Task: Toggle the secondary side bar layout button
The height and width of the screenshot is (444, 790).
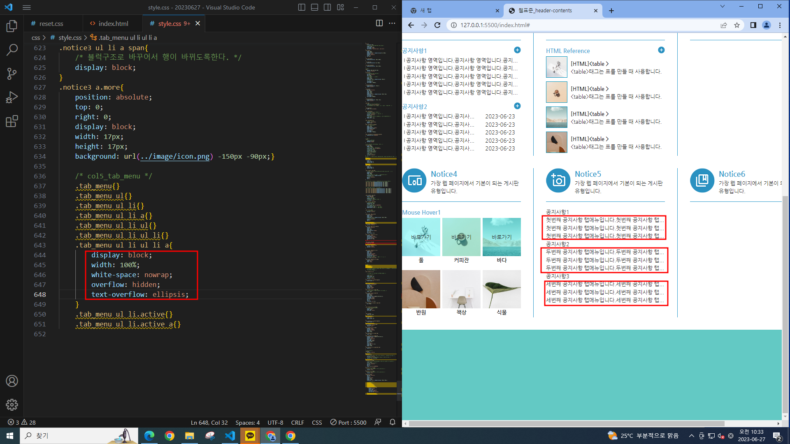Action: [328, 7]
